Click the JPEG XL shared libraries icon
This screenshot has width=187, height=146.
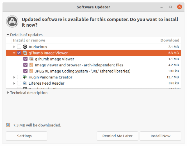[31, 71]
